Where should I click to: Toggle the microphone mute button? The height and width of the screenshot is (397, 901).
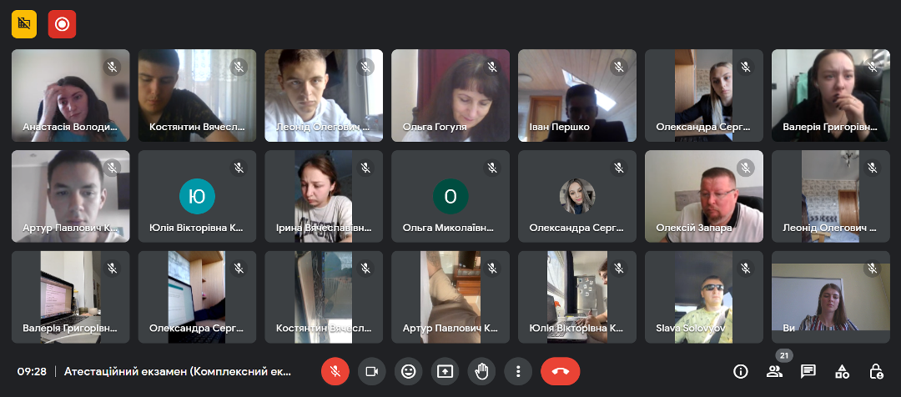coord(335,372)
